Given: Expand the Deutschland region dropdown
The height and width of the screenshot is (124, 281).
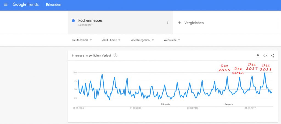Looking at the screenshot, I should coord(82,40).
